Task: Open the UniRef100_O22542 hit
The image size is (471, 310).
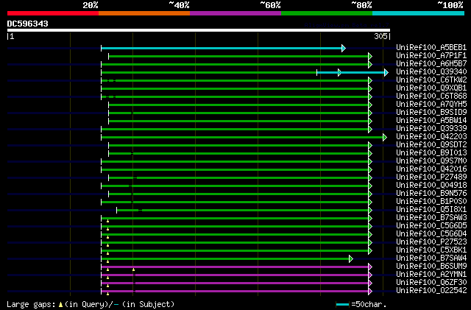Action: click(x=431, y=291)
